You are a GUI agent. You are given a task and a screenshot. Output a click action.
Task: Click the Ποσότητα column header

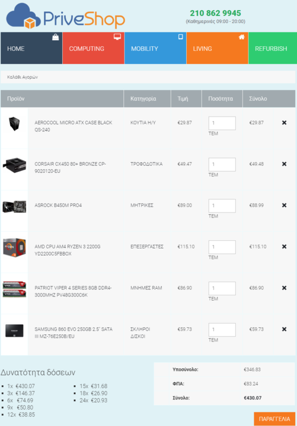pyautogui.click(x=222, y=99)
